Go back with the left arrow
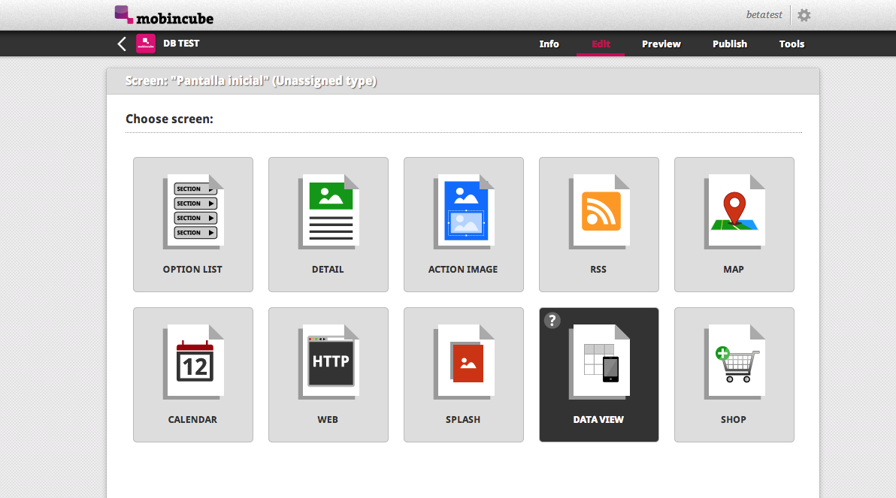Viewport: 896px width, 498px height. point(122,44)
